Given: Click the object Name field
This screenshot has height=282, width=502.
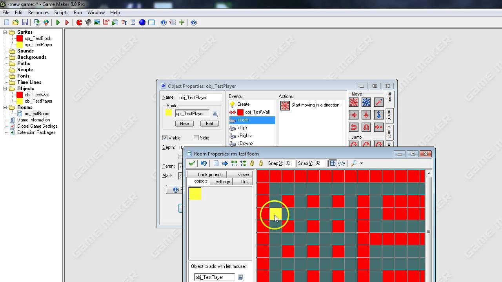Looking at the screenshot, I should pyautogui.click(x=199, y=98).
